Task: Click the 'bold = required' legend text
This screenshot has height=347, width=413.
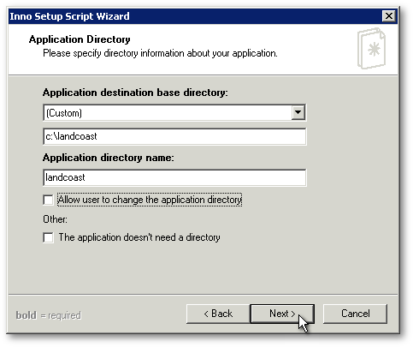Action: click(x=49, y=315)
